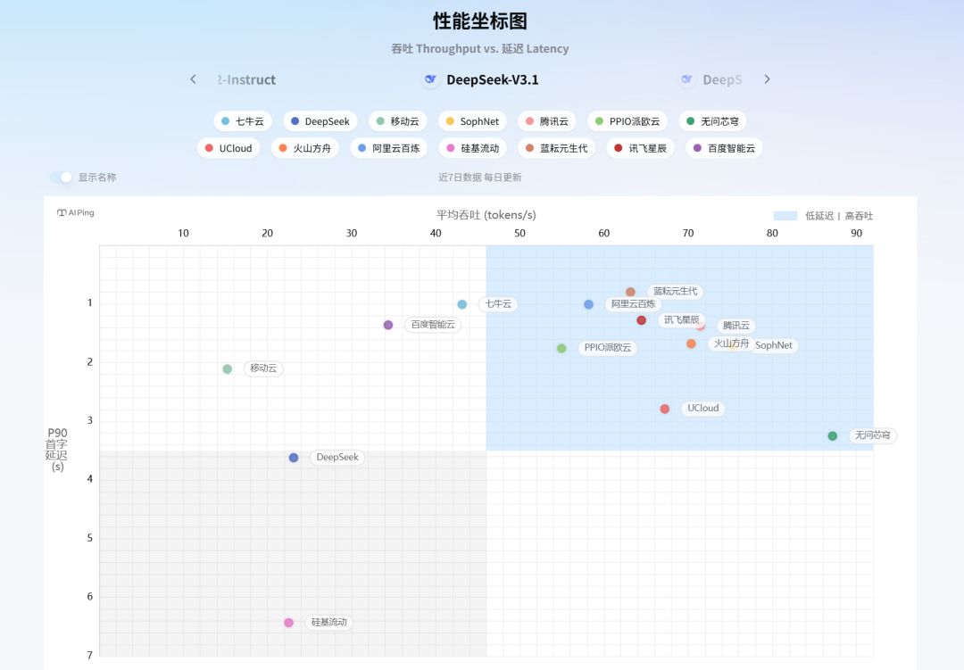Toggle the 移动云 legend chip

pyautogui.click(x=398, y=121)
